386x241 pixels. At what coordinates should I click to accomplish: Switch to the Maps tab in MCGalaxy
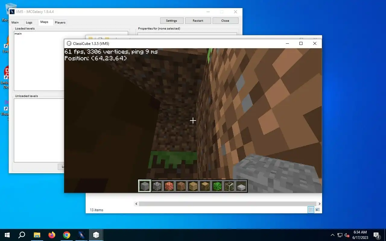[x=44, y=22]
